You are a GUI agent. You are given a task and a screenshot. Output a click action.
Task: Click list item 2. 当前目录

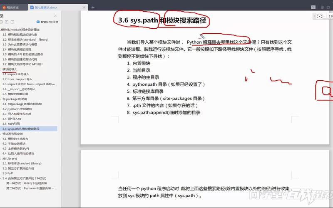139,70
